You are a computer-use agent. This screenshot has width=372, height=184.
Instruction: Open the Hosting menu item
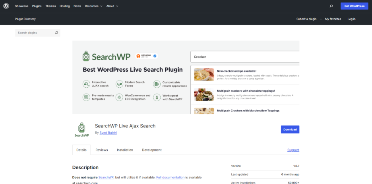click(x=65, y=6)
